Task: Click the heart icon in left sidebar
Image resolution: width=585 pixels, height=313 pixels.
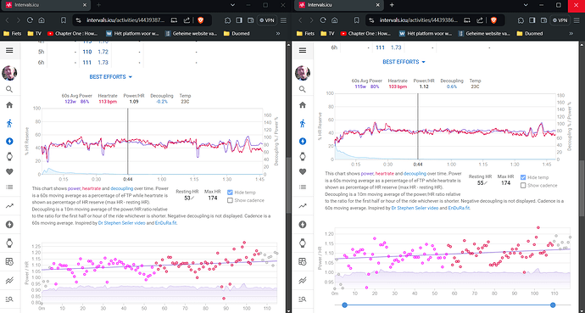Action: point(9,171)
